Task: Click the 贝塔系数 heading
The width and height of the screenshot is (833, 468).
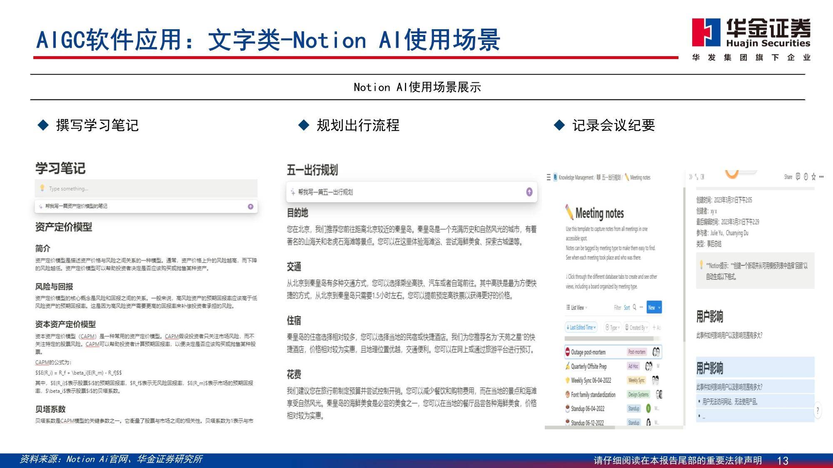Action: [50, 409]
